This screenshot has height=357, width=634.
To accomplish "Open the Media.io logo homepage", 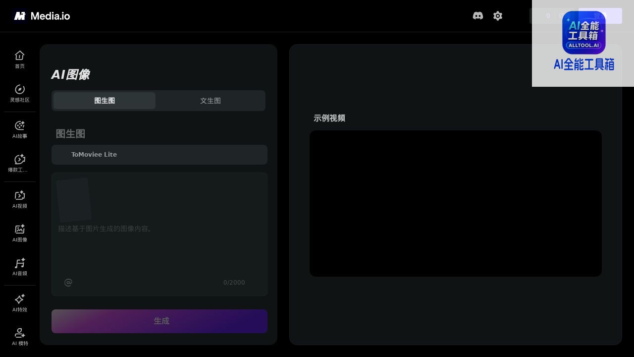I will tap(42, 16).
